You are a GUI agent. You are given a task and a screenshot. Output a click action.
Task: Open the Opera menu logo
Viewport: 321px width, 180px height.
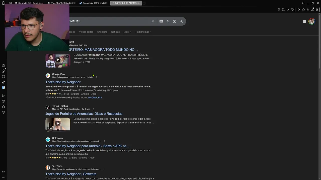pos(4,3)
